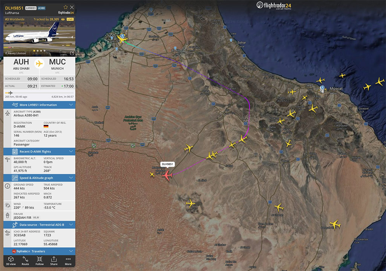This screenshot has height=271, width=386.
Task: Open the More options menu
Action: coord(68,260)
